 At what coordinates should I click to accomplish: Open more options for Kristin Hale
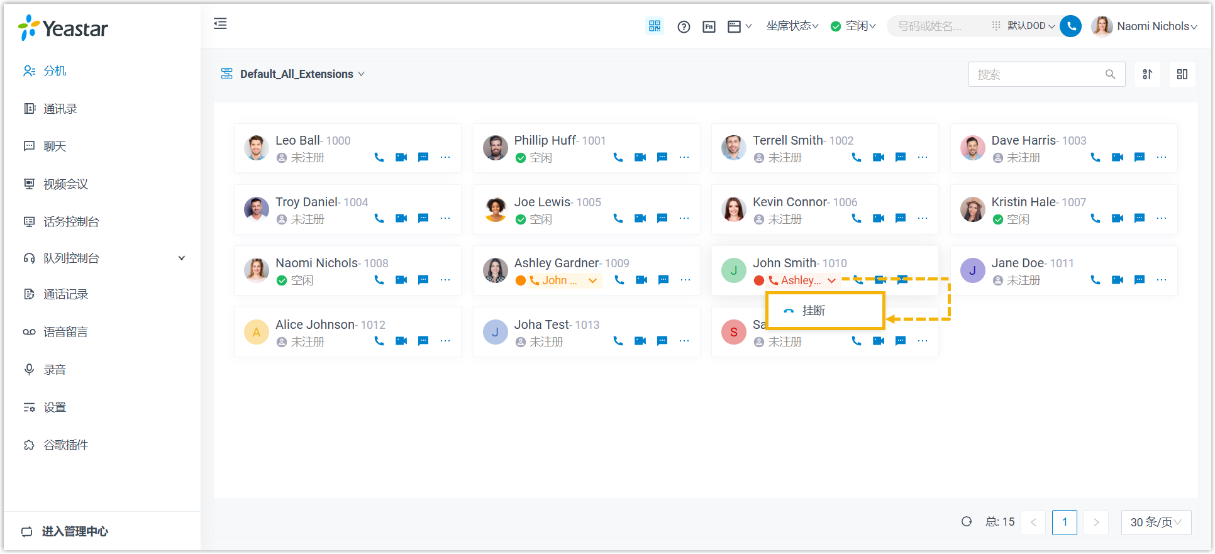[1161, 218]
